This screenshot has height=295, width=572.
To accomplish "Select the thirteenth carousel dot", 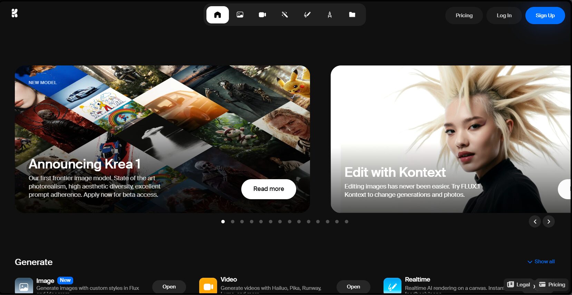I will tap(337, 222).
